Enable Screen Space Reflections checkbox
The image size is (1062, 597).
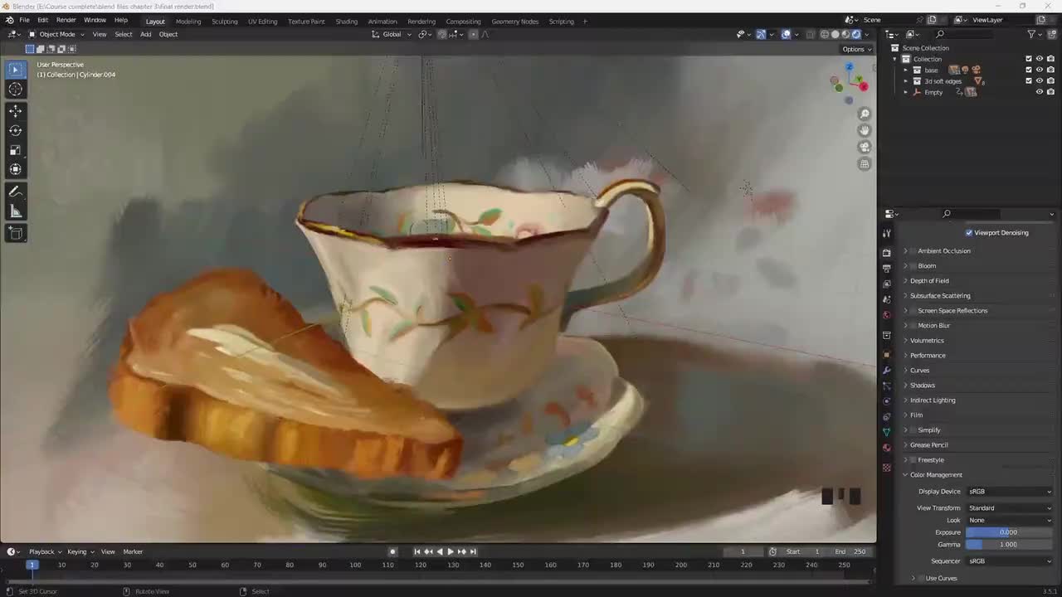pos(913,311)
